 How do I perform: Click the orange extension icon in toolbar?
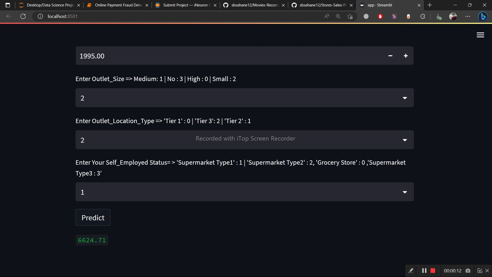pos(408,16)
